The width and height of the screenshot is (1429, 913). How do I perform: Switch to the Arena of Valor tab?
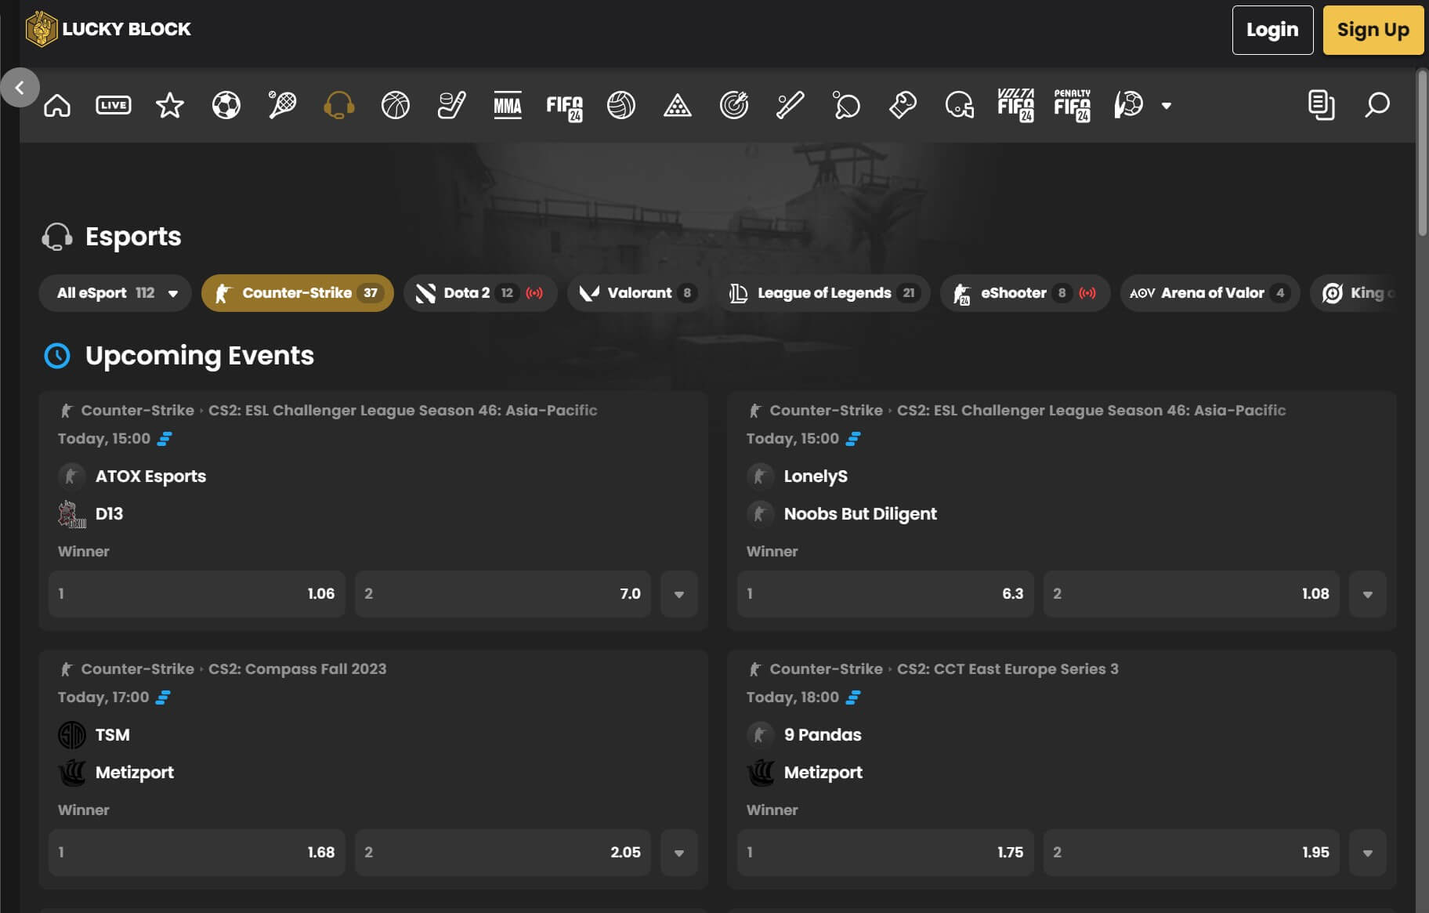click(1210, 293)
